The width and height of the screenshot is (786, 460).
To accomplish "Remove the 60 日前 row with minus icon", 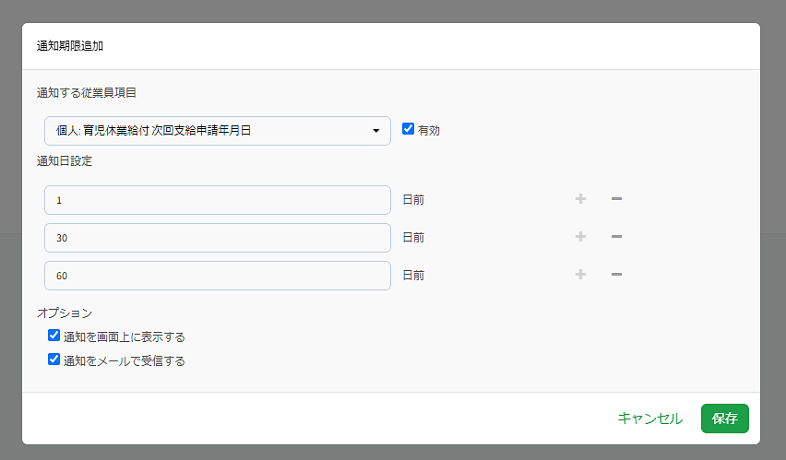I will (x=616, y=274).
